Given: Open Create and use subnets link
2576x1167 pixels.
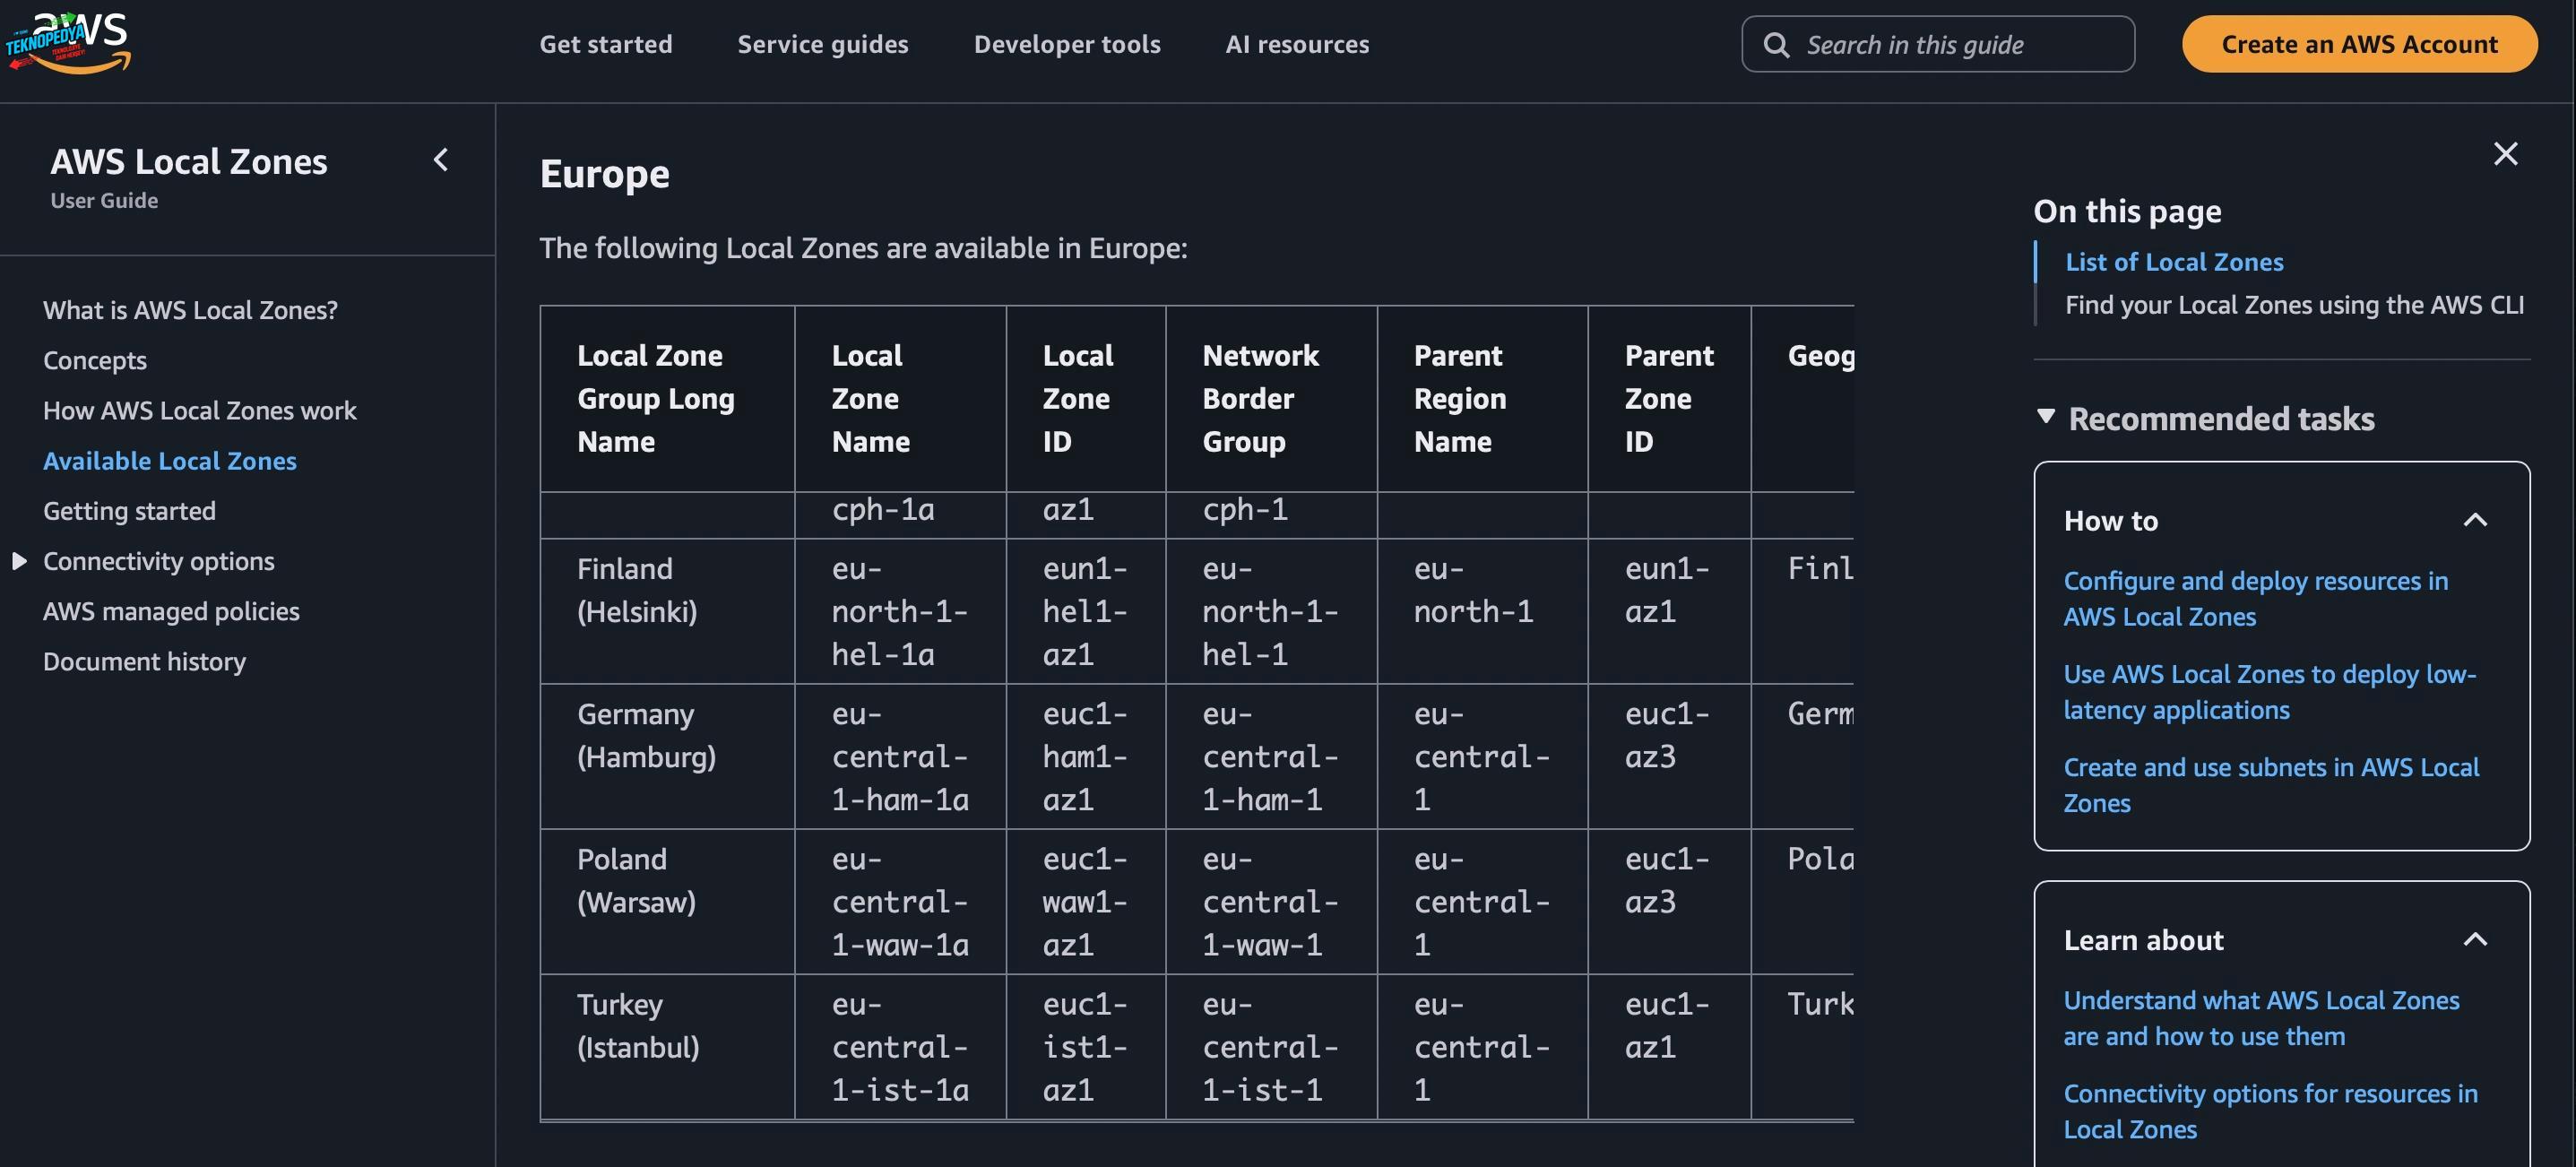Looking at the screenshot, I should (x=2270, y=785).
